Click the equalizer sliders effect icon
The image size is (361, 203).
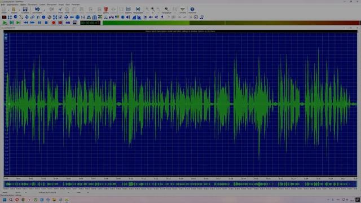(83, 17)
